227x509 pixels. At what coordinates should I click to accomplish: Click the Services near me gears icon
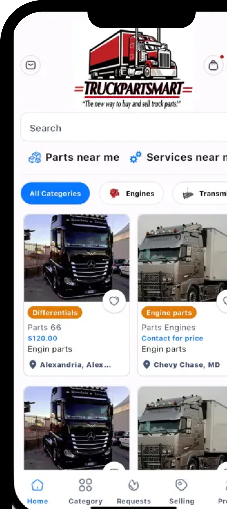[x=136, y=157]
